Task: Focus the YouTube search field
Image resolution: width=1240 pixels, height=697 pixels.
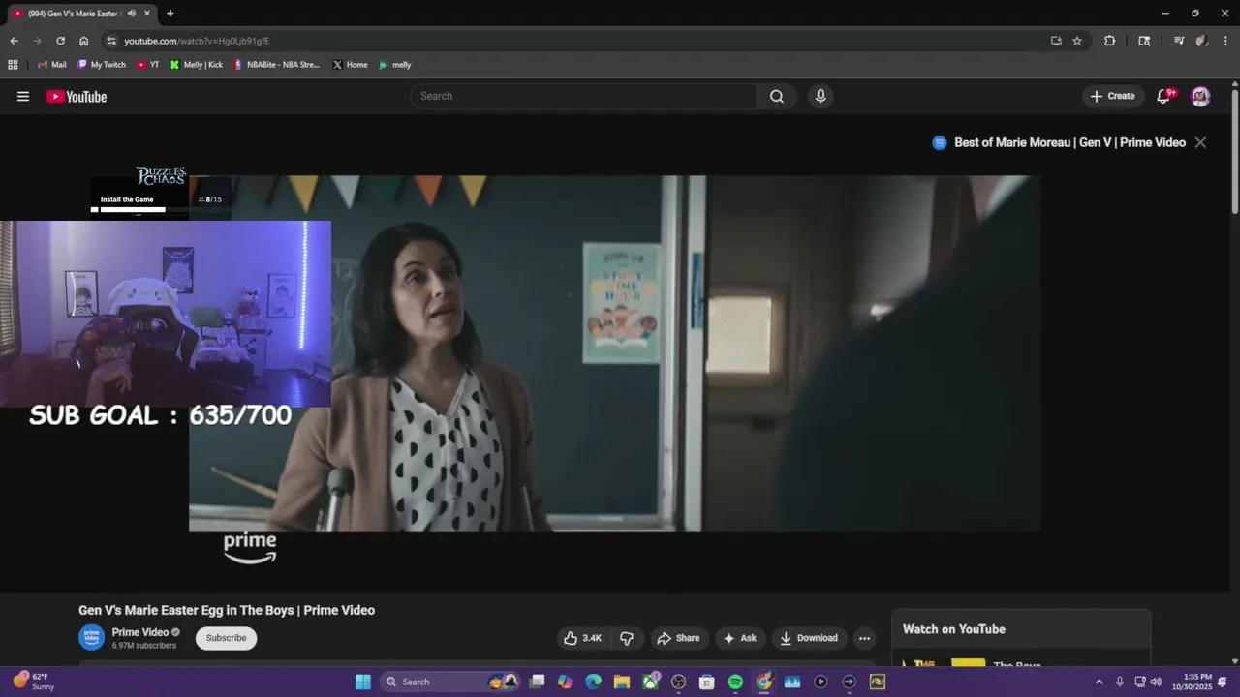Action: click(x=583, y=96)
